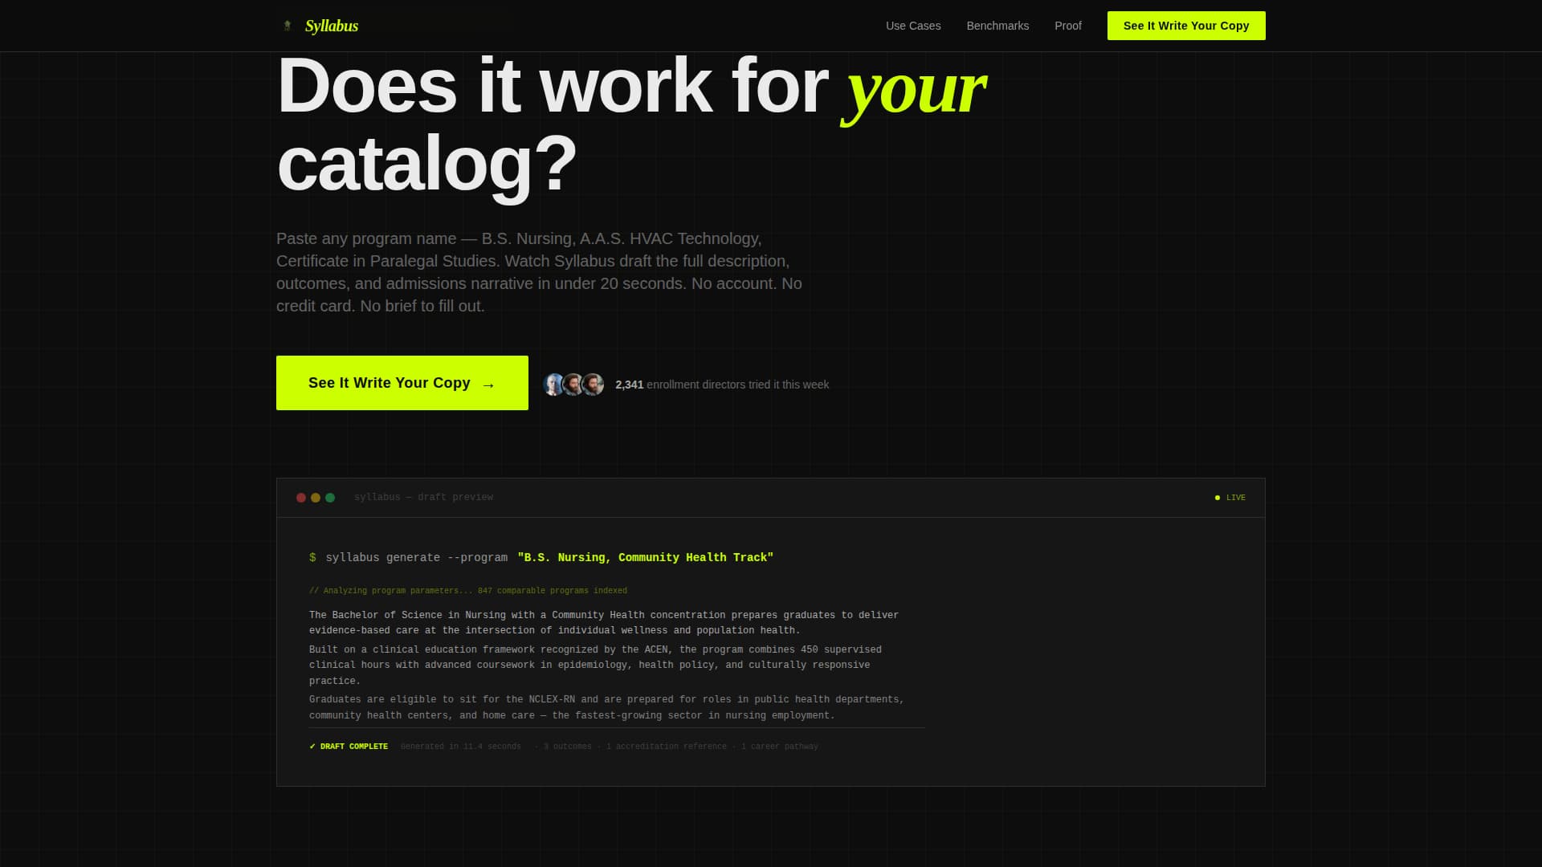
Task: Click the arrow in the hero CTA button
Action: point(488,385)
